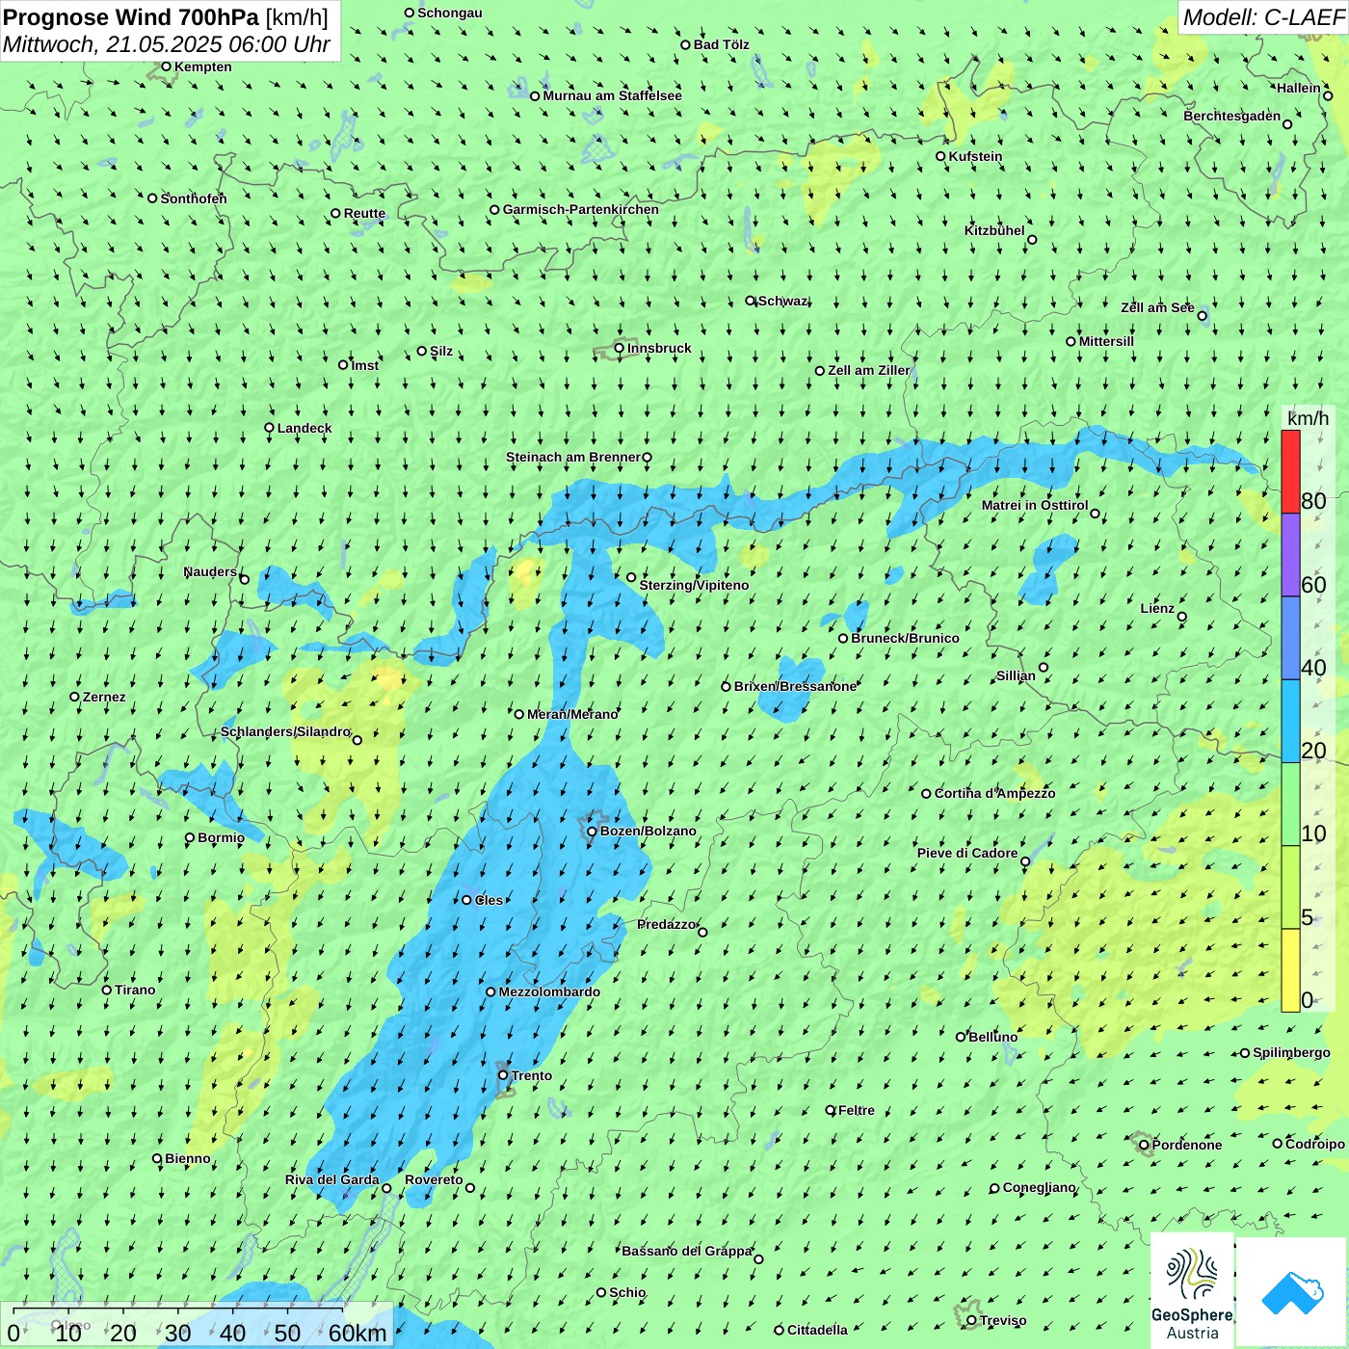Select the Brixen/Bressanone label

pos(795,686)
